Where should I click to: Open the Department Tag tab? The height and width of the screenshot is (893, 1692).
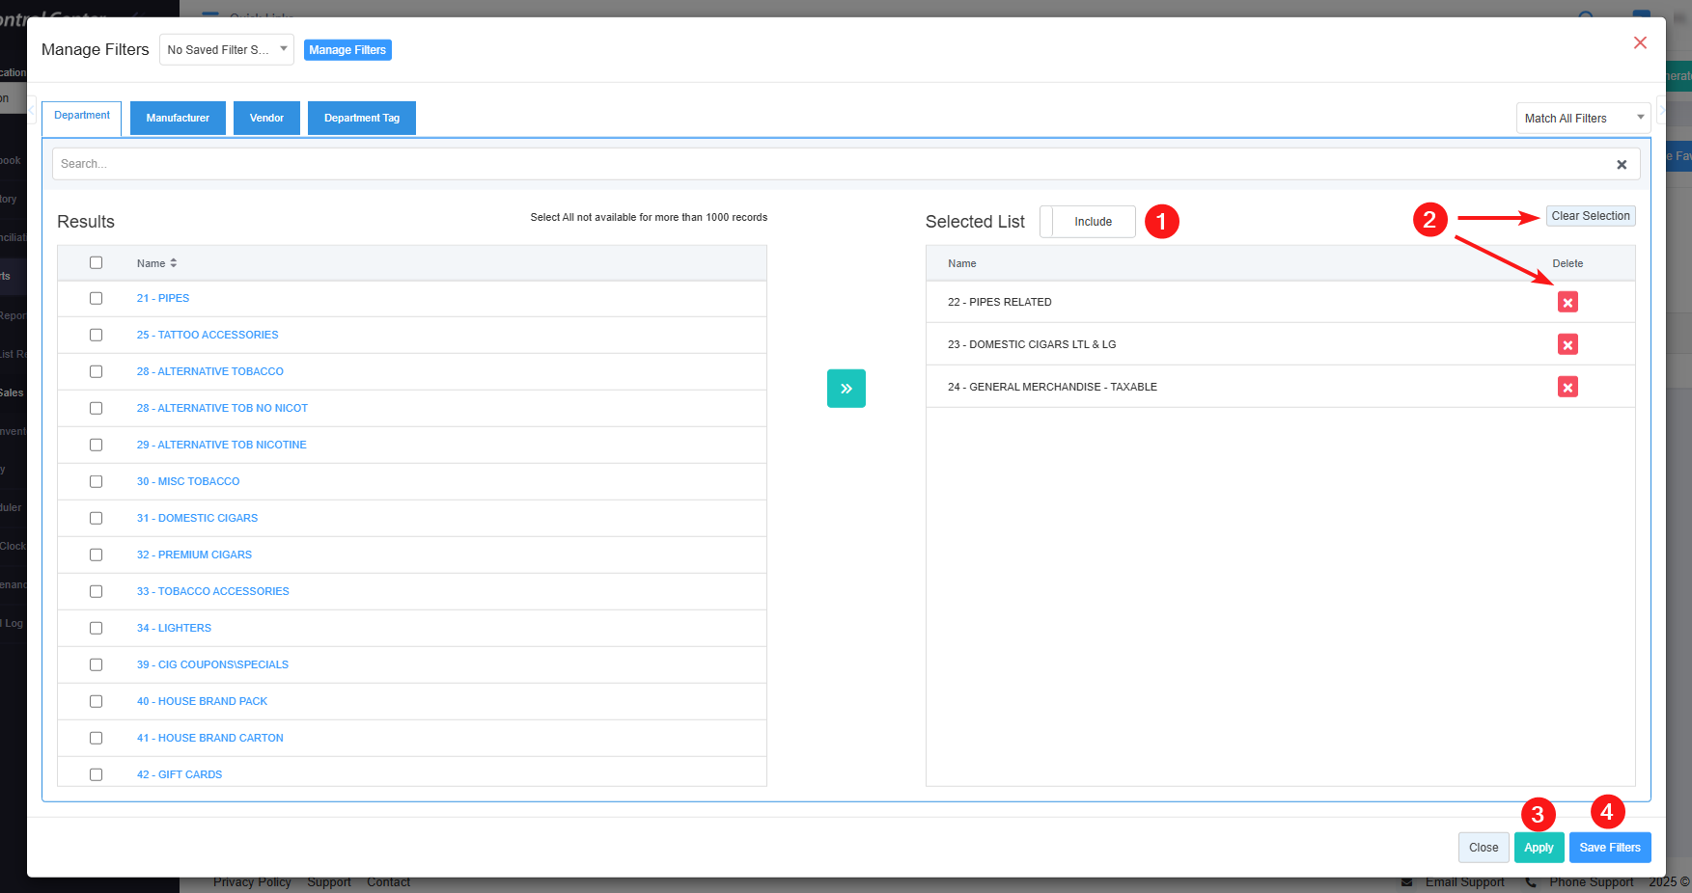[x=361, y=119]
